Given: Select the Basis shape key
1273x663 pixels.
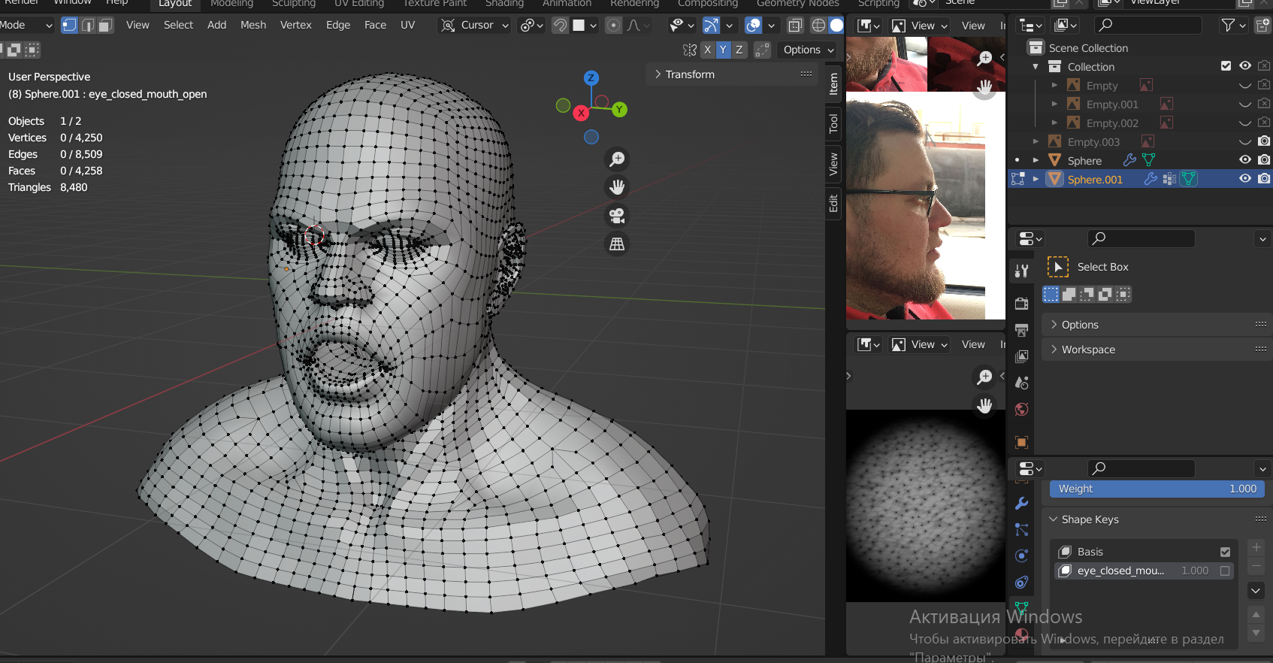Looking at the screenshot, I should 1090,552.
